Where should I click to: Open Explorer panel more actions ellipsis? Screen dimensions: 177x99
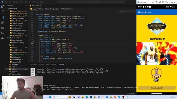tap(26, 6)
